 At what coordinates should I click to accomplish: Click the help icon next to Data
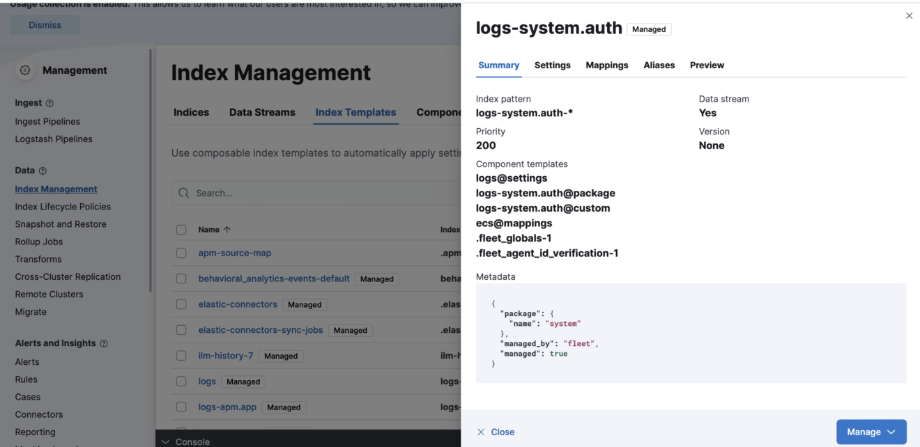41,169
